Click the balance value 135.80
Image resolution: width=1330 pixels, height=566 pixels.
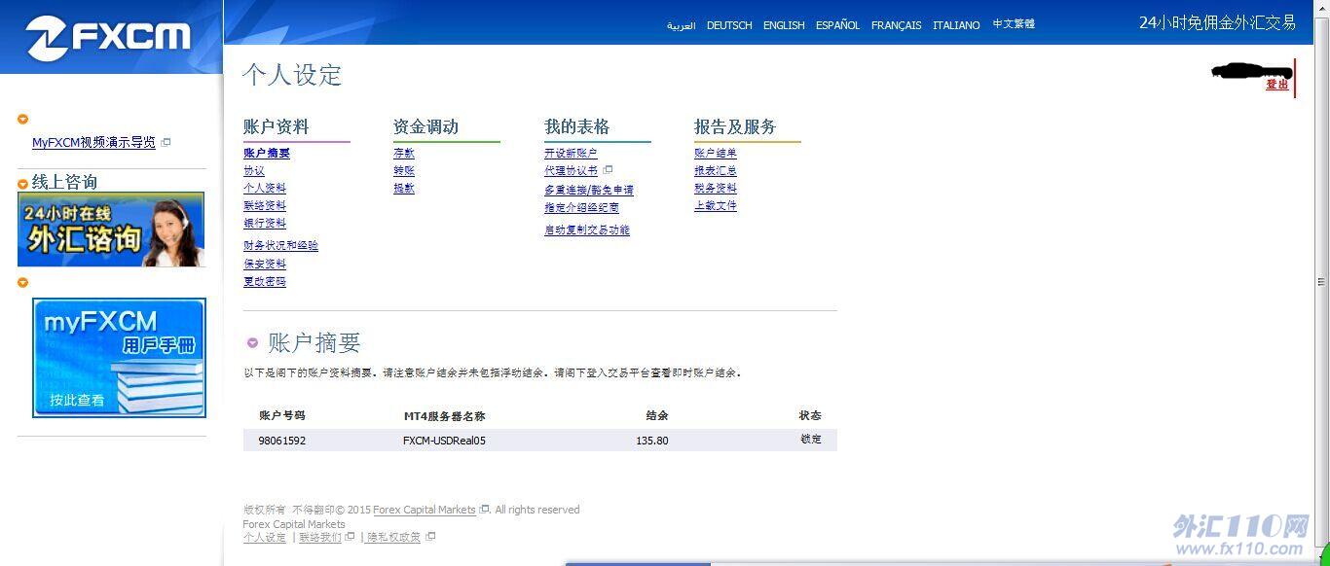652,441
